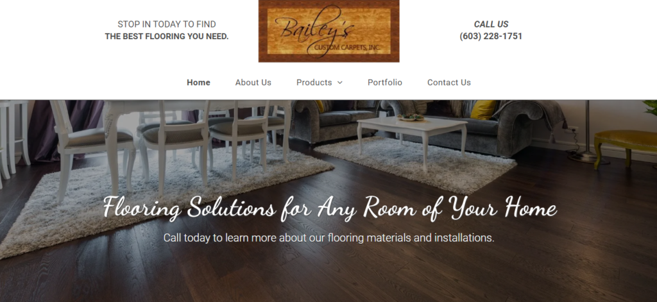The height and width of the screenshot is (302, 657).
Task: Open the Home menu item
Action: click(x=199, y=83)
